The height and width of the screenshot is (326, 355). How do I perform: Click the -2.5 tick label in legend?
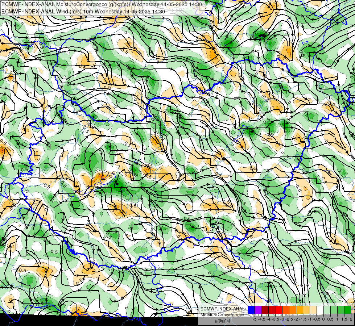[289, 319]
